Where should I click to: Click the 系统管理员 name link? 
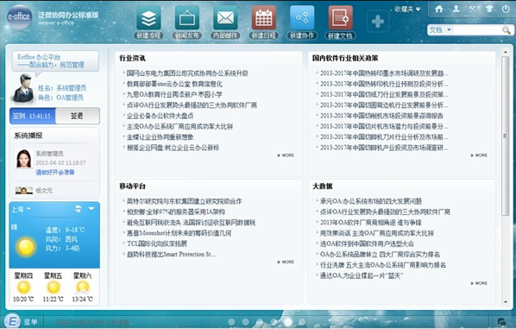[x=72, y=88]
